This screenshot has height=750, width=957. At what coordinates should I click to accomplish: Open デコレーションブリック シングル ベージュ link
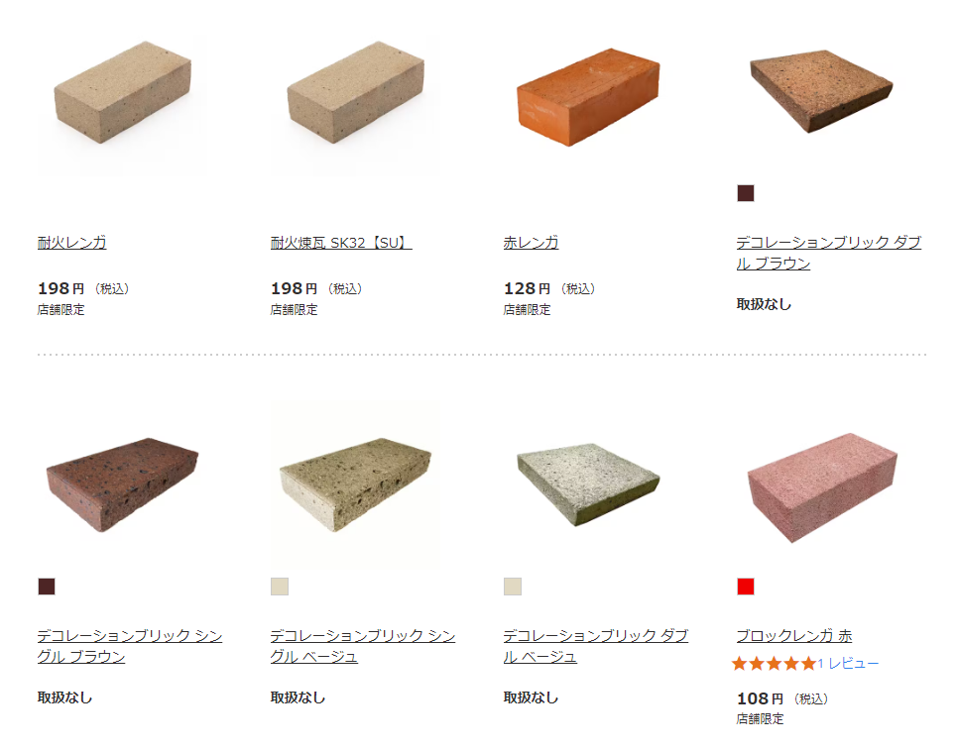point(363,646)
